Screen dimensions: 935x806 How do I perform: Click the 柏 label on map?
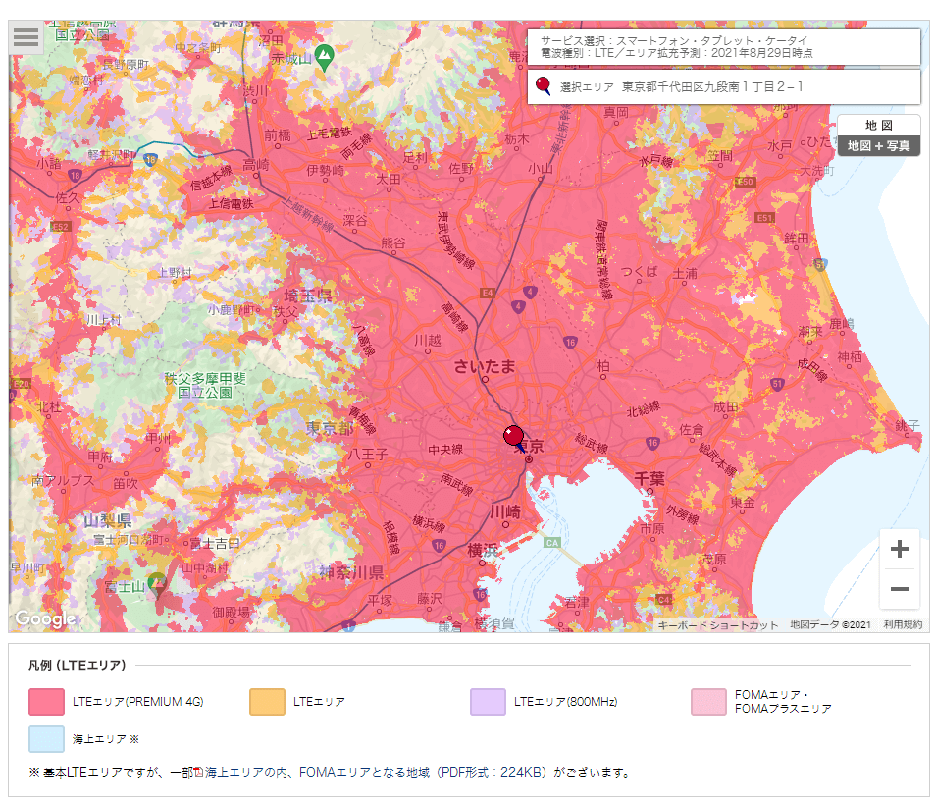click(x=603, y=366)
